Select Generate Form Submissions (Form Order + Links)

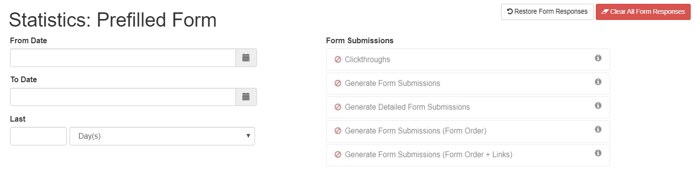468,154
